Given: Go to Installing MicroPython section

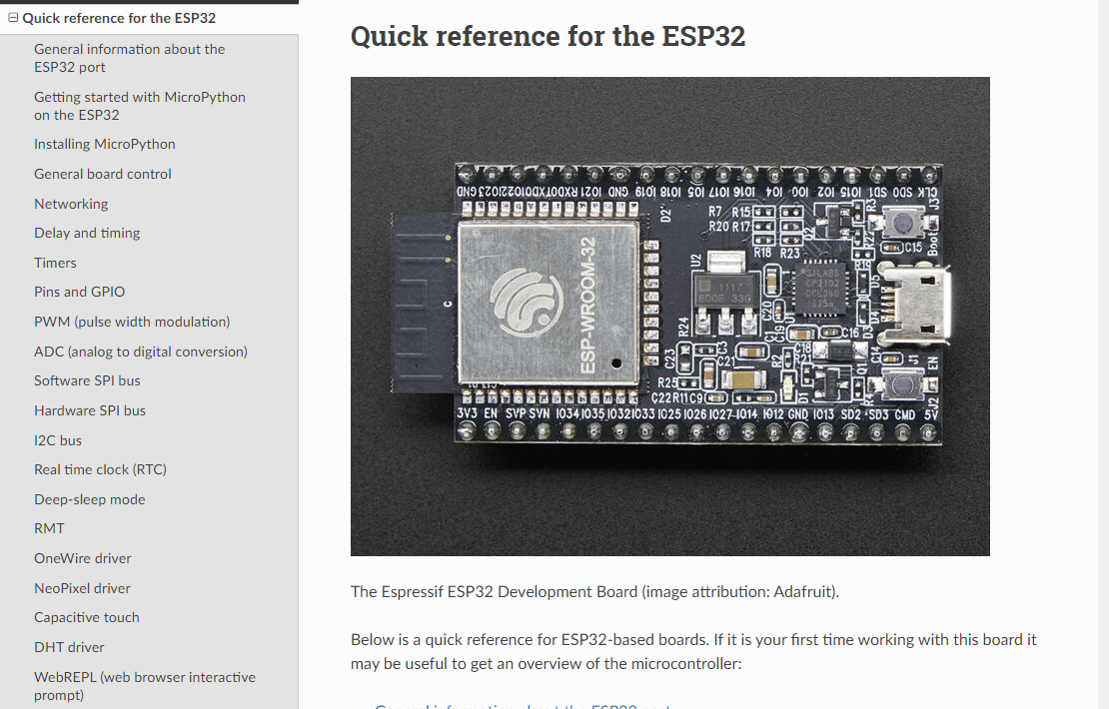Looking at the screenshot, I should pyautogui.click(x=104, y=144).
